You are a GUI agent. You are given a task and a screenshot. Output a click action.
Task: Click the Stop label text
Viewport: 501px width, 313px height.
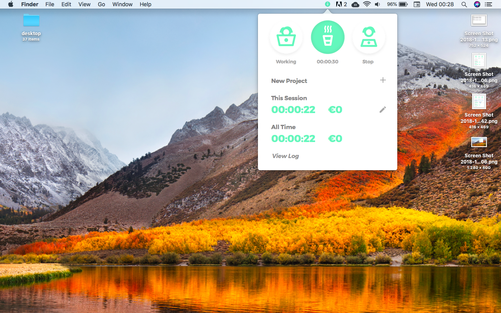point(368,62)
